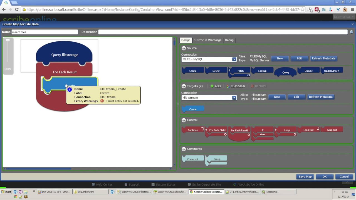Pick the Delete block in Source palette
Viewport: 356px width, 200px height.
tap(216, 71)
